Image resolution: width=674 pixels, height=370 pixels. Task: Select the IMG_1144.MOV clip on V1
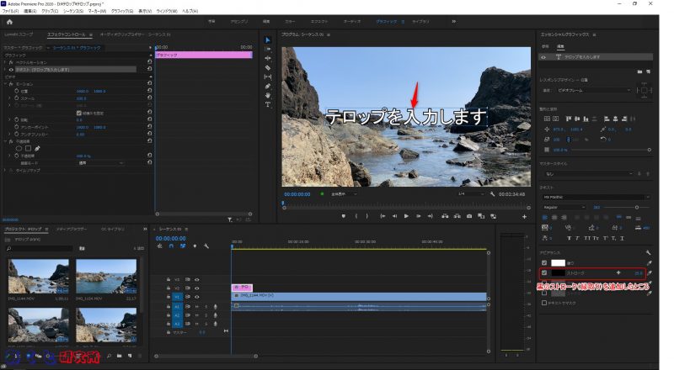coord(359,296)
